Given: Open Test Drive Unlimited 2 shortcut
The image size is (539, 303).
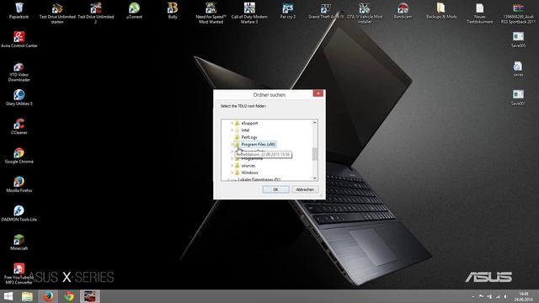Looking at the screenshot, I should (95, 13).
